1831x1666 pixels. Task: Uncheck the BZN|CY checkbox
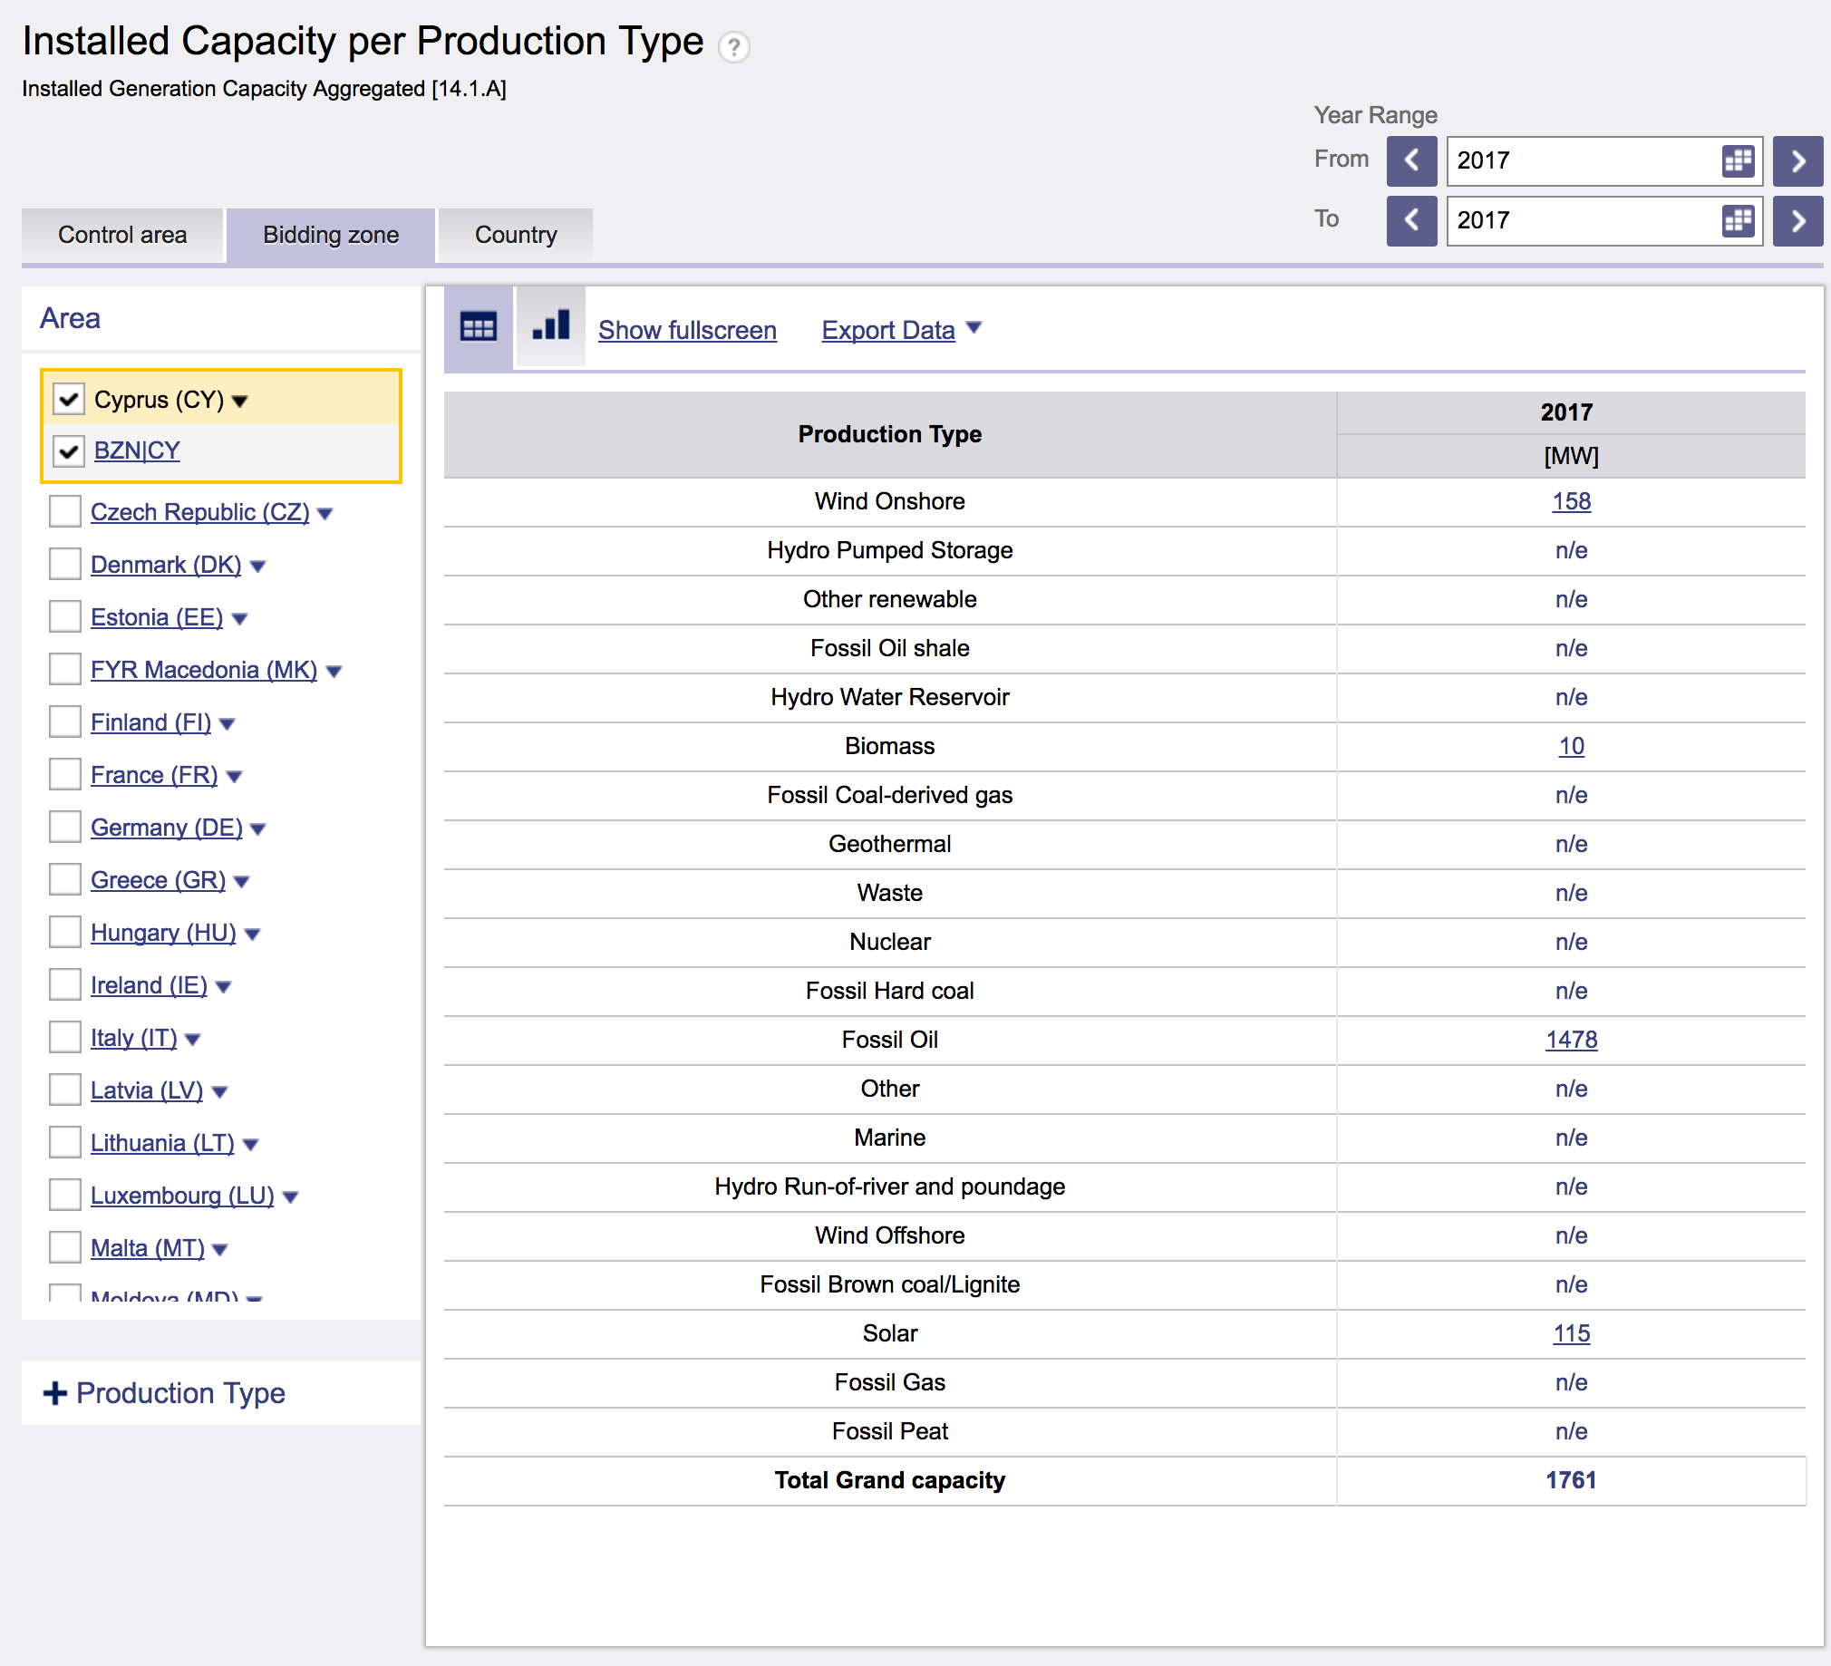(69, 450)
